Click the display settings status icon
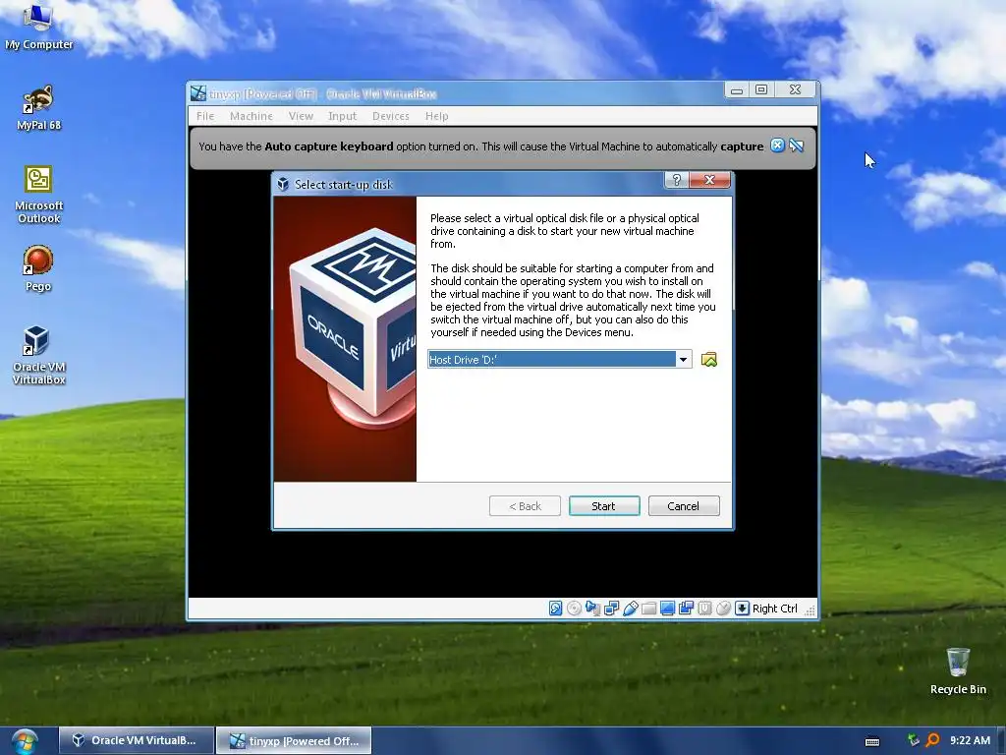Viewport: 1006px width, 755px height. (x=667, y=608)
